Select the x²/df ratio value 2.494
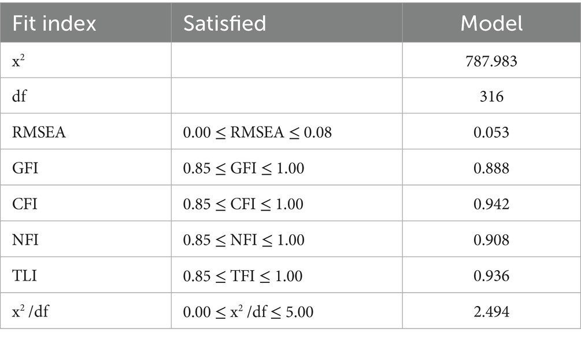Screen dimensions: 581x339 click(x=491, y=312)
